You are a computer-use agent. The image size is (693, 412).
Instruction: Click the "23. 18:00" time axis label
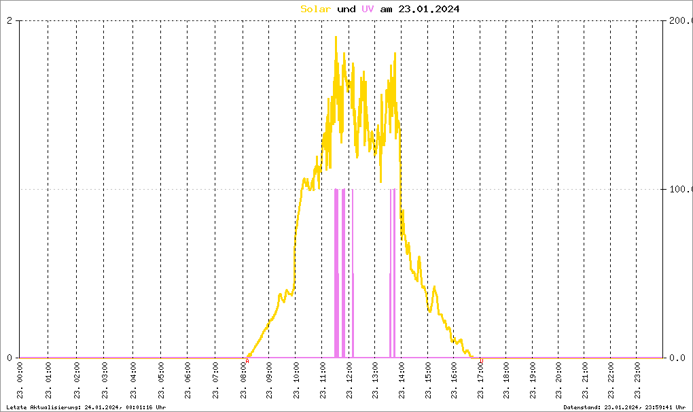pyautogui.click(x=506, y=381)
